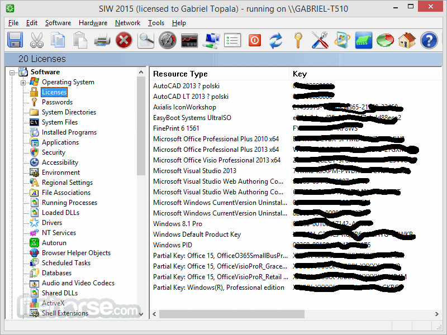The width and height of the screenshot is (447, 335).
Task: Select Autorun in the tree
Action: click(54, 243)
